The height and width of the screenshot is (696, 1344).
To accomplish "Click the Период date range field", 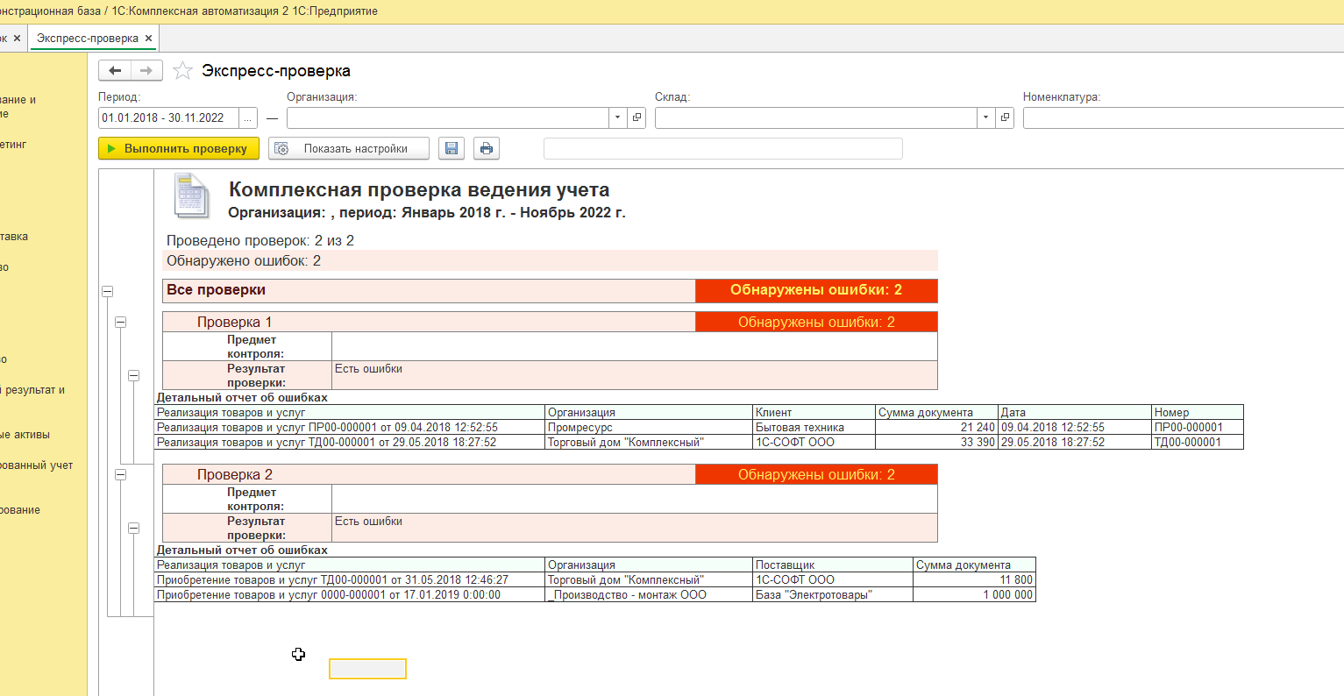I will pos(168,117).
